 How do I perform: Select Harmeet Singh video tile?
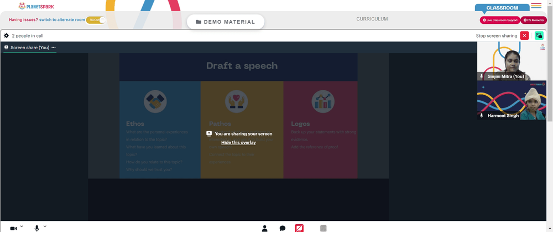click(512, 101)
